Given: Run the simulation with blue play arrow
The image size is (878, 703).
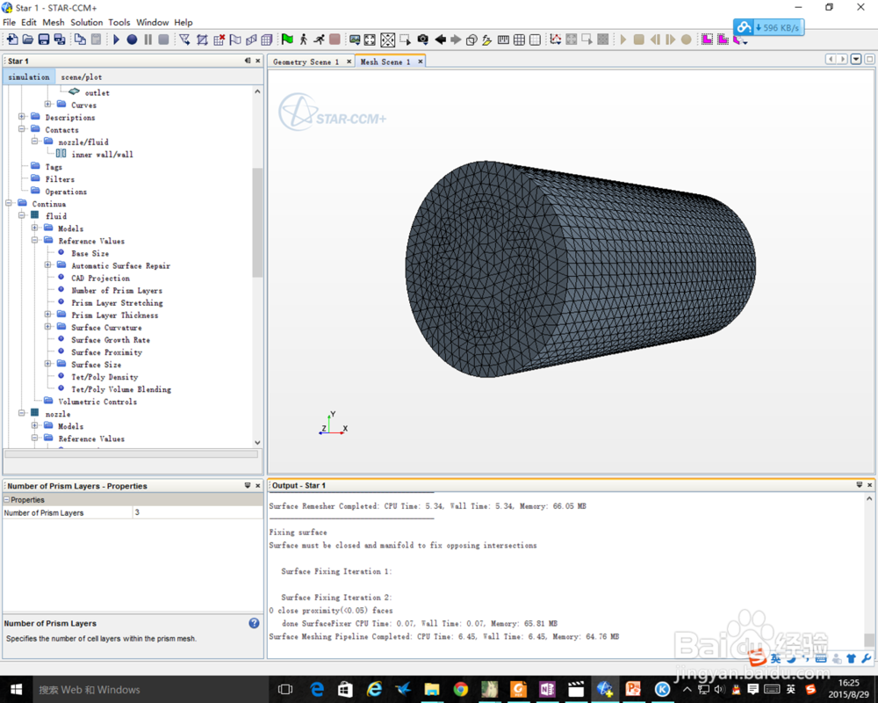Looking at the screenshot, I should pyautogui.click(x=117, y=40).
